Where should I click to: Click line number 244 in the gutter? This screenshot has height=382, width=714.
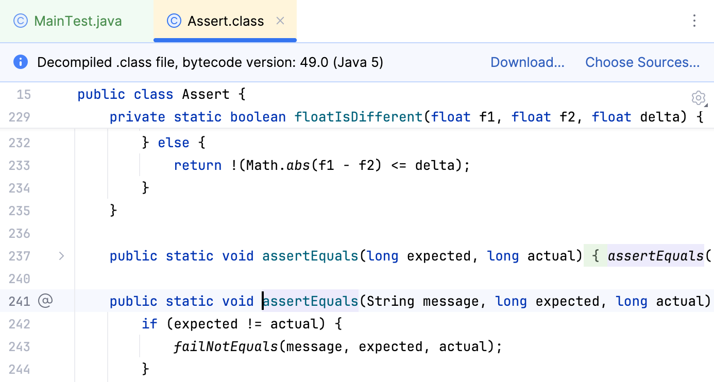tap(19, 369)
